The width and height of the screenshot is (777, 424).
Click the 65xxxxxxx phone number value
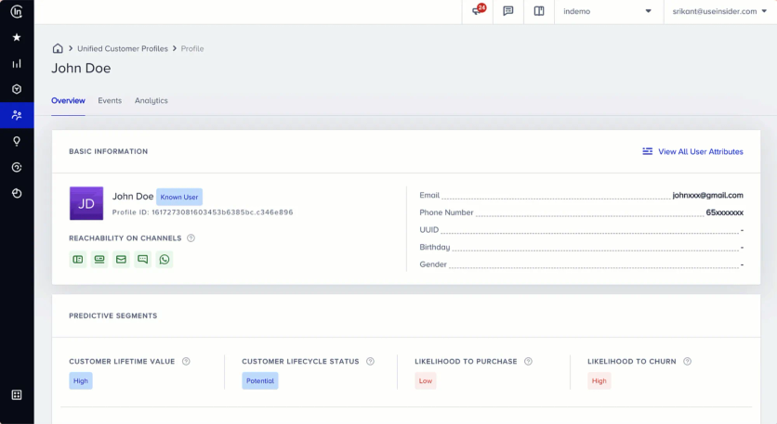(x=724, y=212)
